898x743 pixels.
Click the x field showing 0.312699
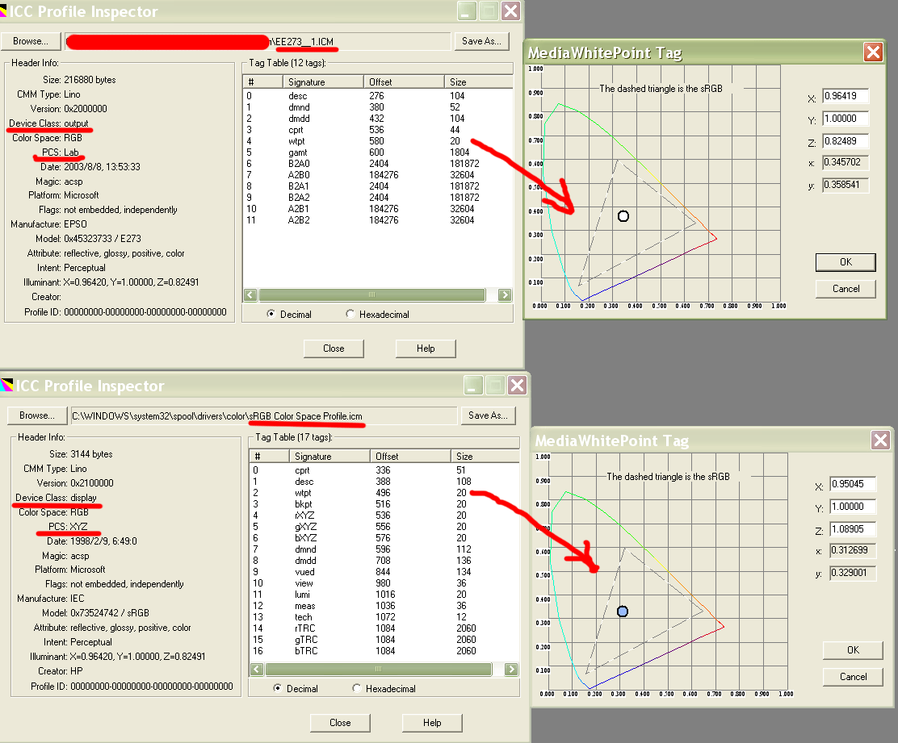click(853, 550)
